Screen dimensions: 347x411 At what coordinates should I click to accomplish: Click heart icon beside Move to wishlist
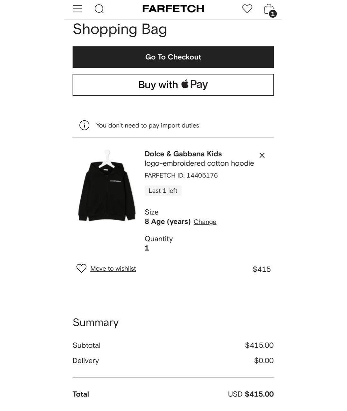(x=81, y=268)
